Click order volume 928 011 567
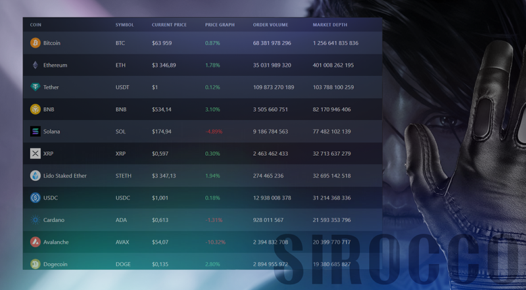 tap(268, 220)
